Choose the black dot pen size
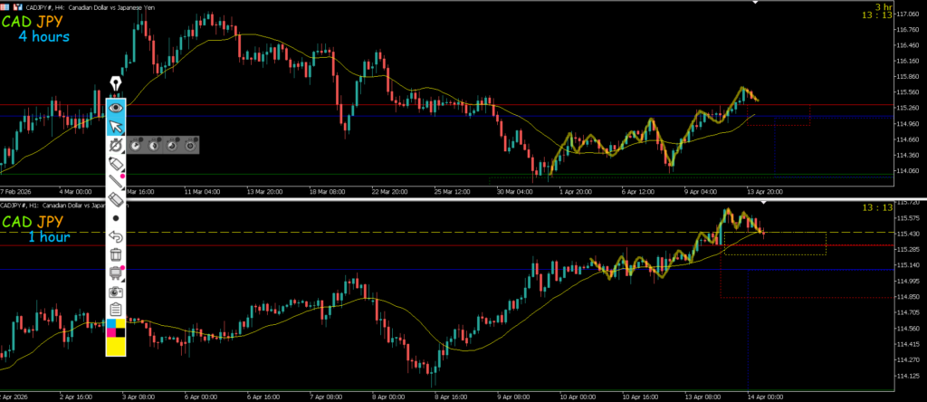 click(115, 218)
